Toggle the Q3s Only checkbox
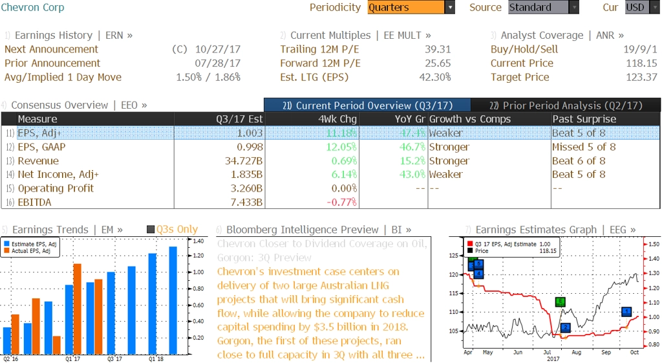 pyautogui.click(x=150, y=230)
